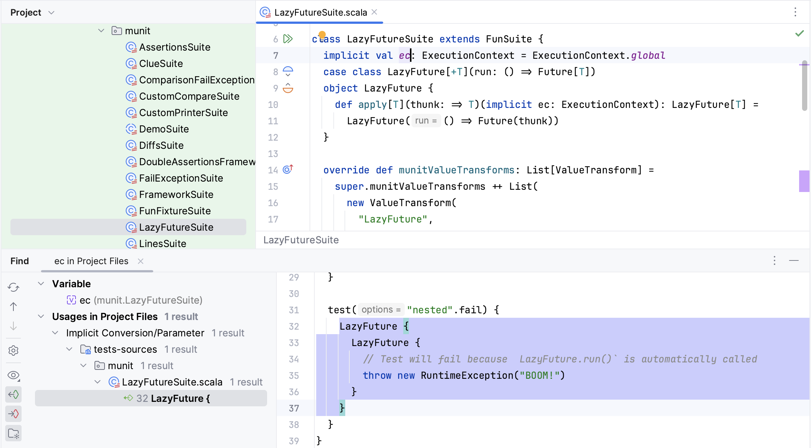The image size is (811, 448).
Task: Select DemoSuite in the Project tree
Action: coord(164,129)
